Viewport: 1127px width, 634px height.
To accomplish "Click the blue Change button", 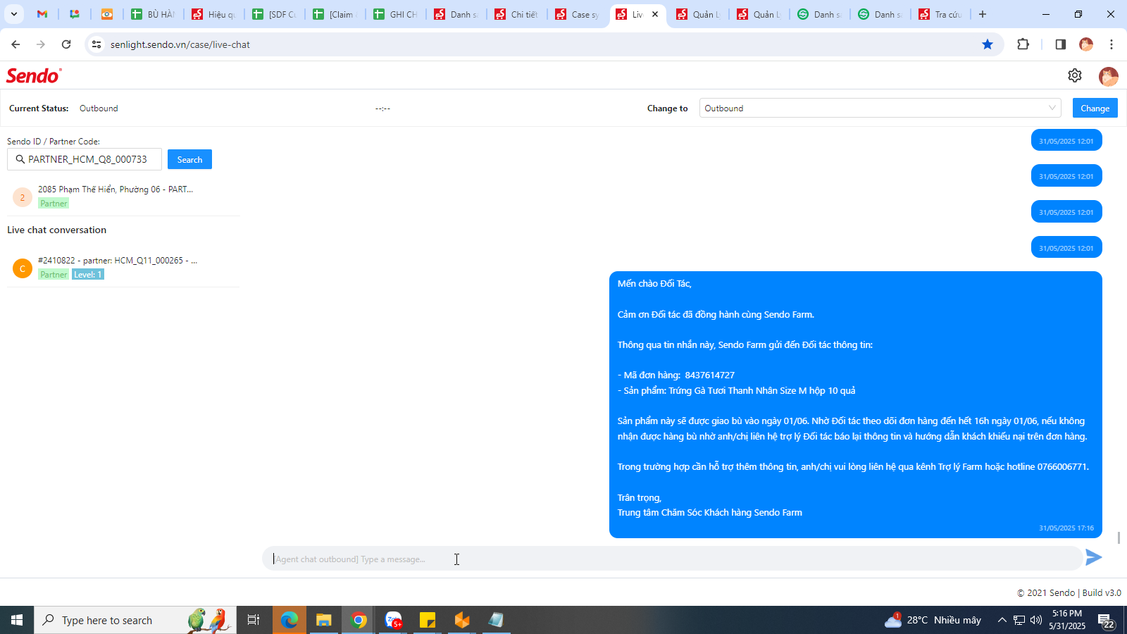I will click(1095, 108).
